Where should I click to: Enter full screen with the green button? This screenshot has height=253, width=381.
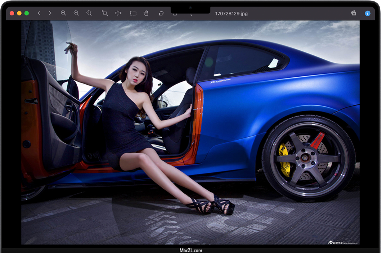coord(27,13)
